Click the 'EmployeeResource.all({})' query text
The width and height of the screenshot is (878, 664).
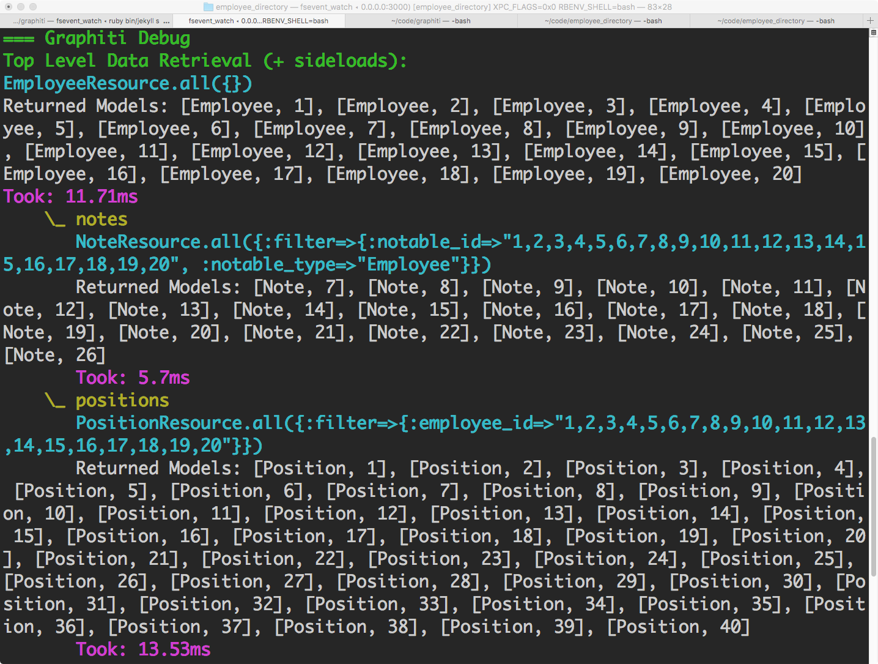click(128, 83)
